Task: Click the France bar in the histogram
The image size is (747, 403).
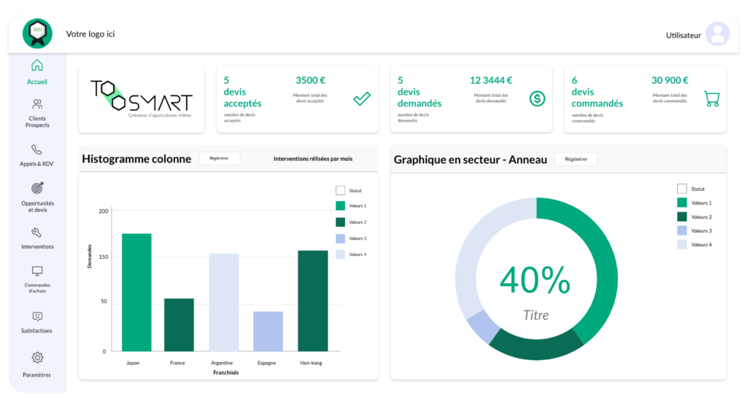Action: tap(179, 325)
